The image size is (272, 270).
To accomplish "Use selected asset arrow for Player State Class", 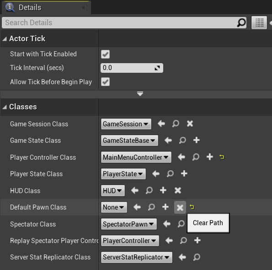I will [156, 173].
